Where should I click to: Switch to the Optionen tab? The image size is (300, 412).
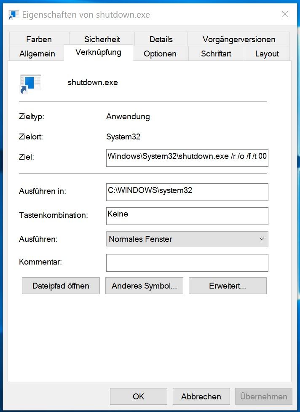160,54
